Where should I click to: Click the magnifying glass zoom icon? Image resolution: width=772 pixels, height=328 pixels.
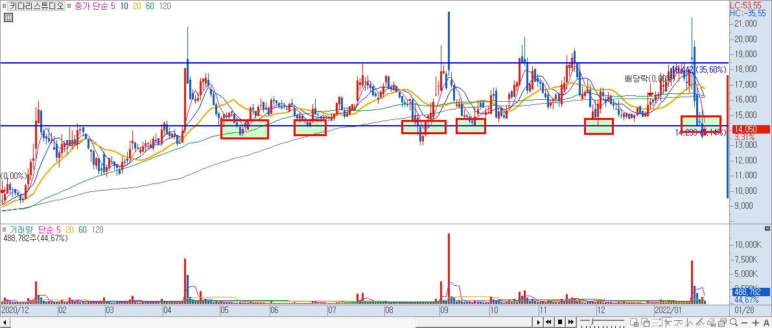point(734,323)
